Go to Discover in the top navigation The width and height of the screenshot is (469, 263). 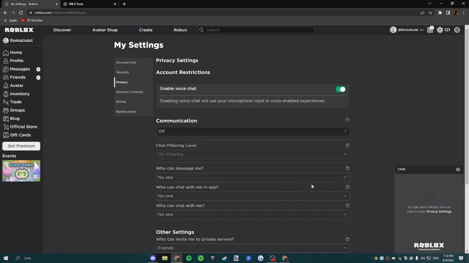62,30
